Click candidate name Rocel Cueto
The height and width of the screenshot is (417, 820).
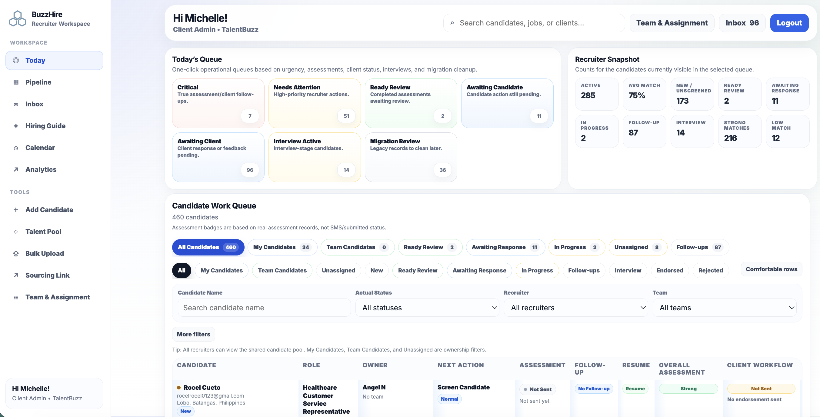202,387
